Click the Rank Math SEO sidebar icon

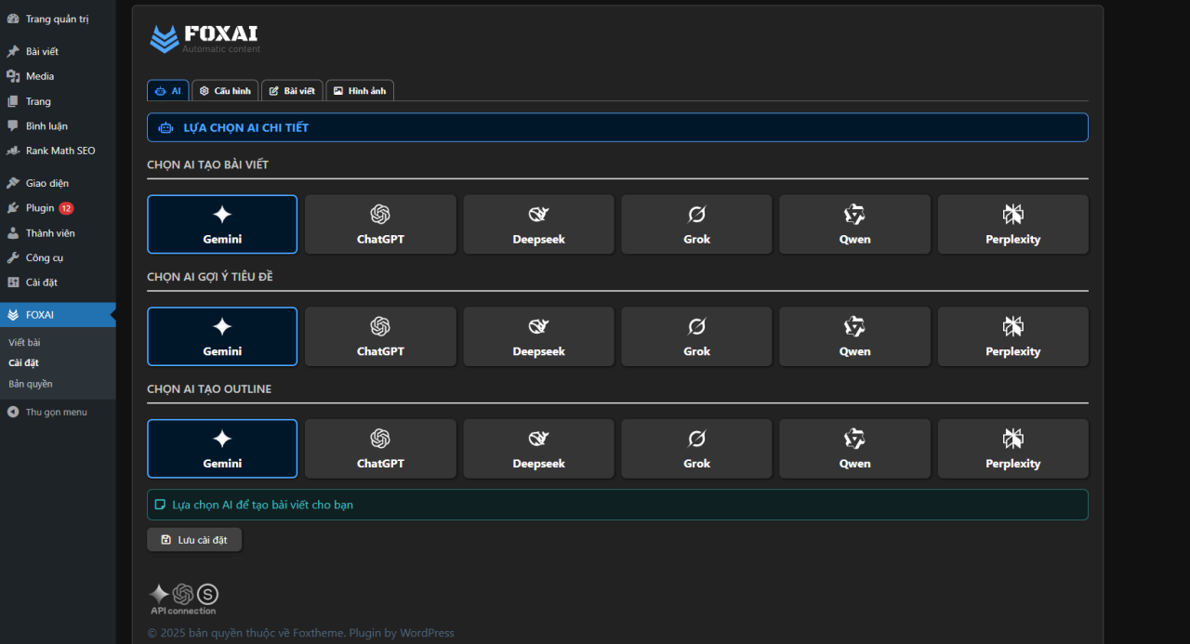[13, 151]
